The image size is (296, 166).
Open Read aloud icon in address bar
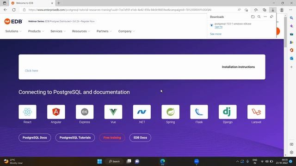coord(239,10)
